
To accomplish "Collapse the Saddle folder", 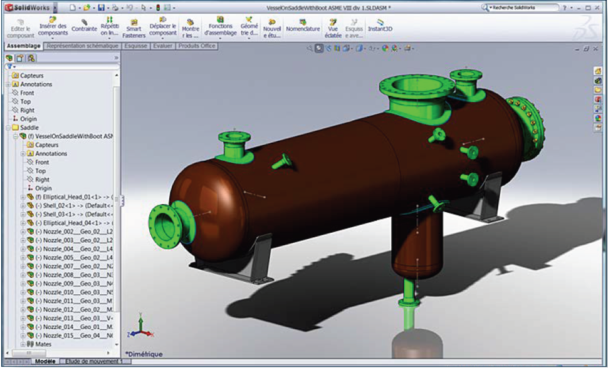I will pos(8,128).
